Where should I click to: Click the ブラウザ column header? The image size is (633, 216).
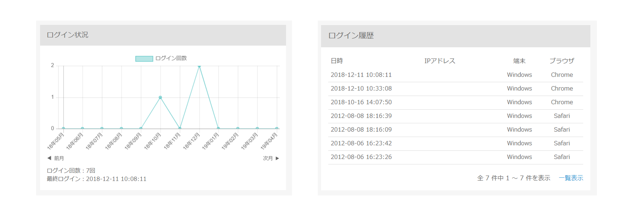click(562, 61)
